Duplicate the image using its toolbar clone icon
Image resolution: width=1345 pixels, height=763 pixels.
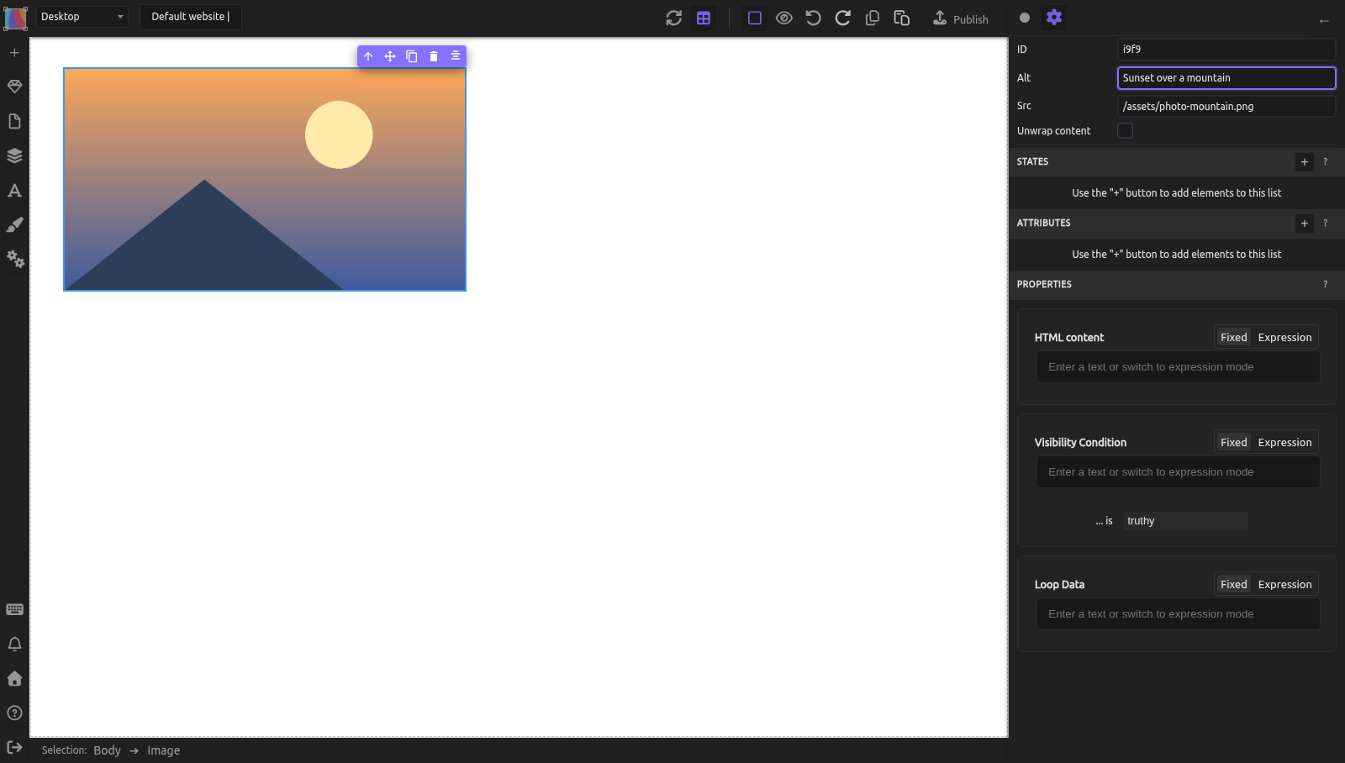tap(412, 56)
